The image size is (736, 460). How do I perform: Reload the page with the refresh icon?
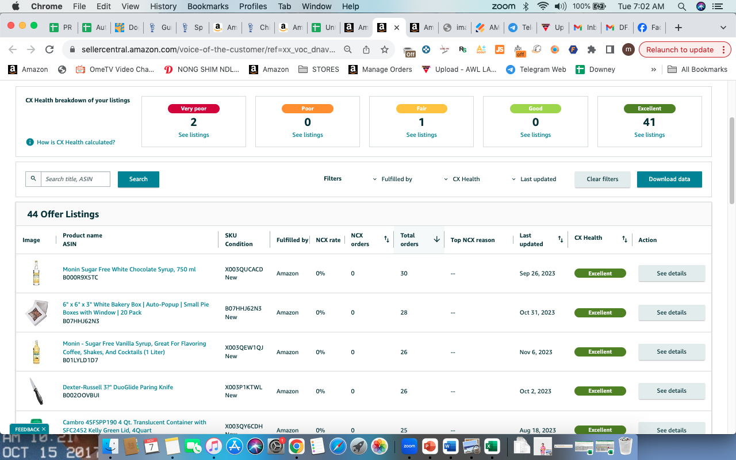[49, 49]
